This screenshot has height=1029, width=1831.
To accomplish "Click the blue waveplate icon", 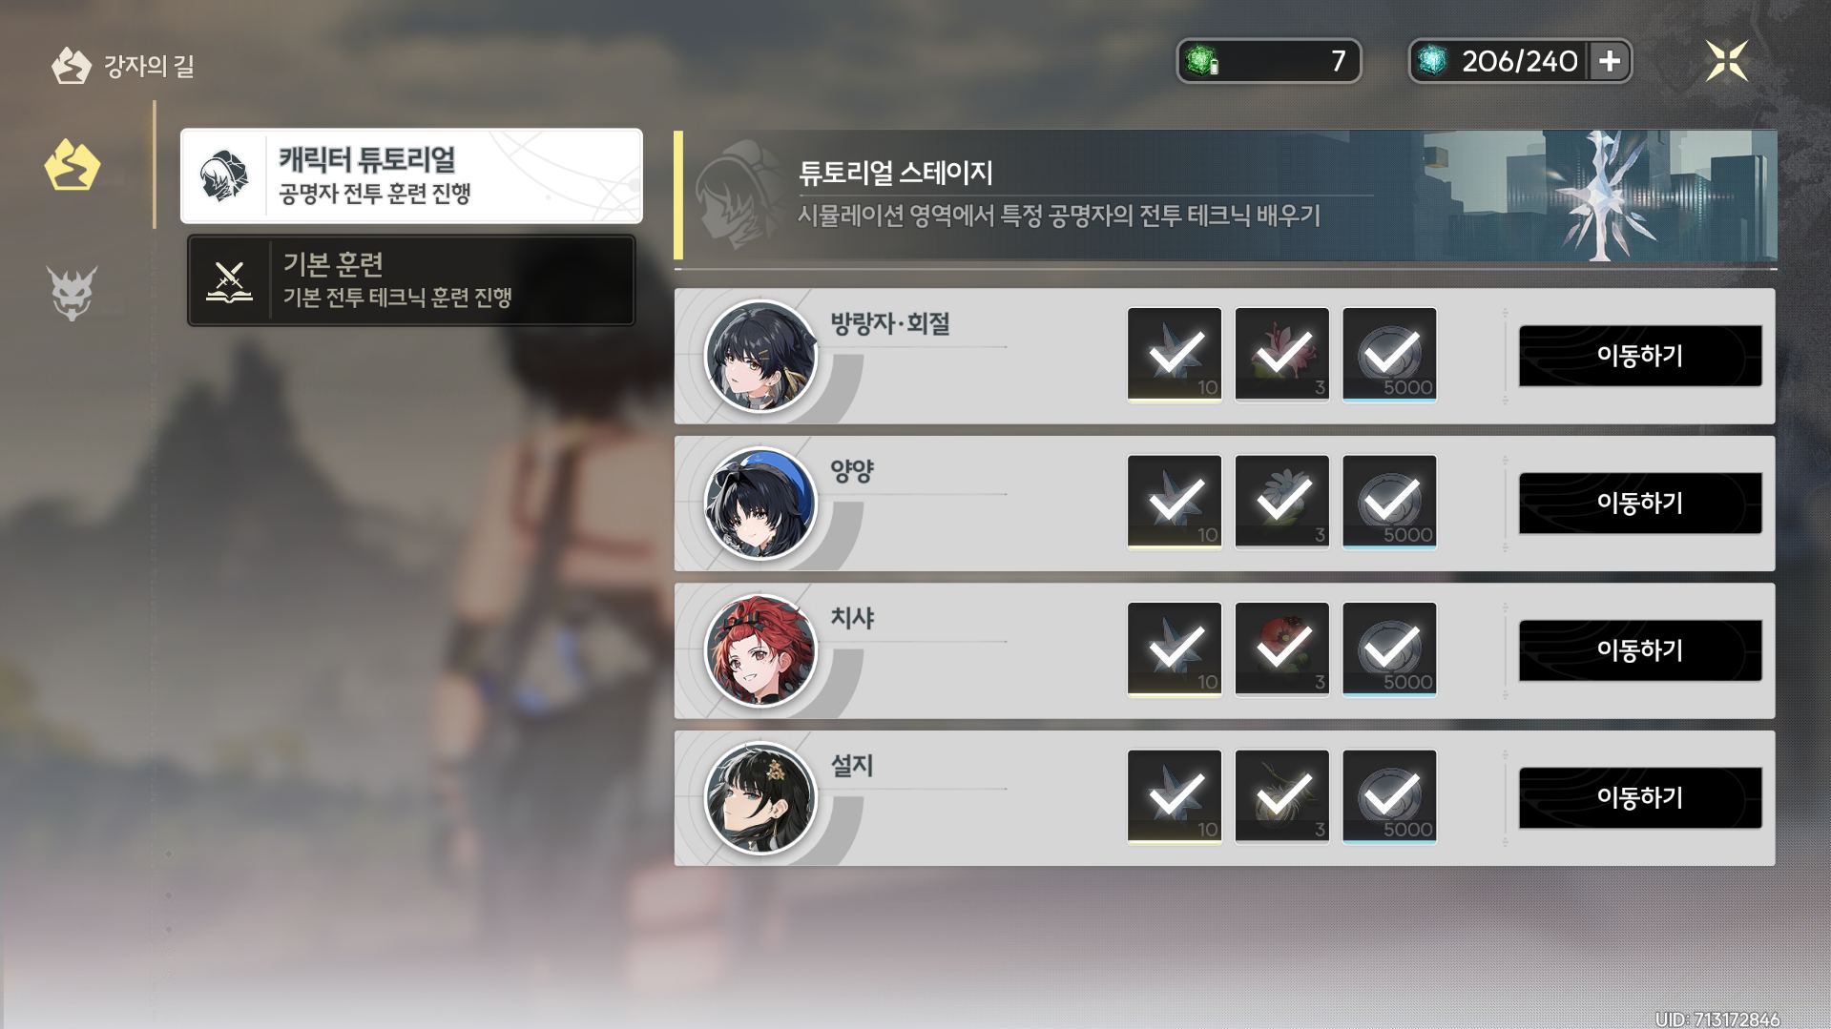I will tap(1431, 61).
